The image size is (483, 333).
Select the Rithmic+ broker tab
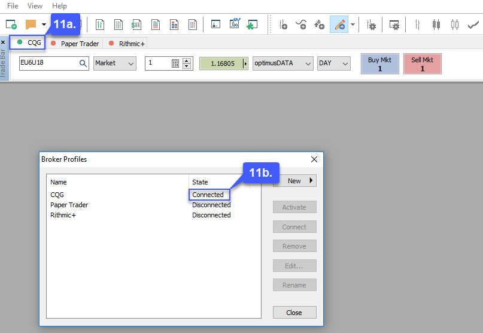click(126, 44)
